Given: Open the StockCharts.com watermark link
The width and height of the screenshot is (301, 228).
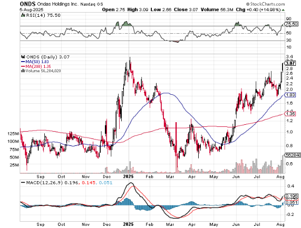Looking at the screenshot, I should point(265,4).
